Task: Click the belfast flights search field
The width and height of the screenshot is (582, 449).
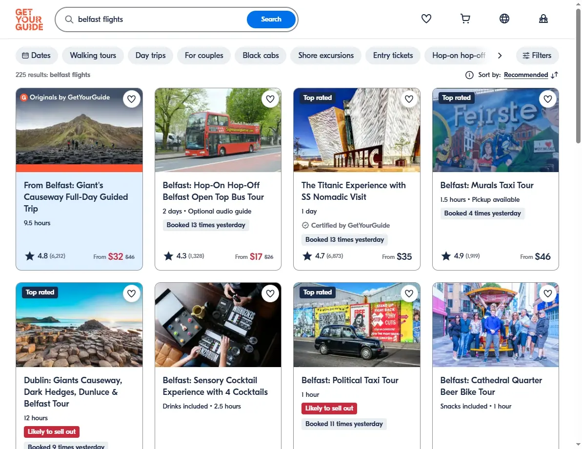Action: pos(160,20)
